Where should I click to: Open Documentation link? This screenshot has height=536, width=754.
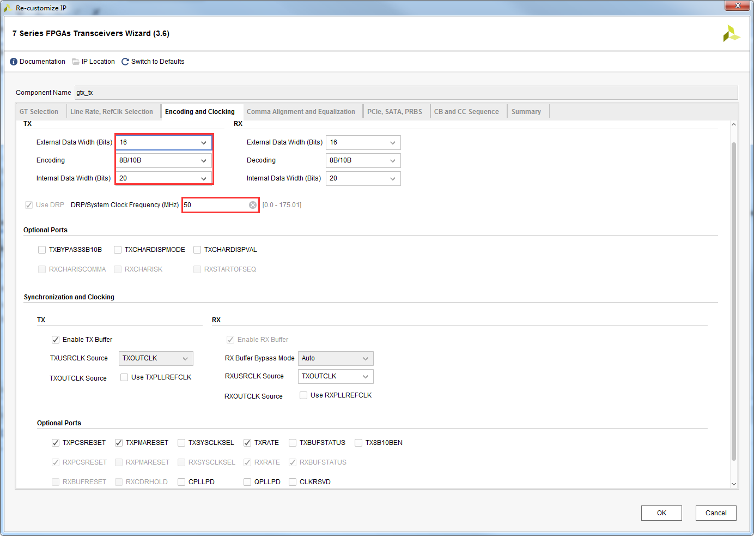[42, 62]
